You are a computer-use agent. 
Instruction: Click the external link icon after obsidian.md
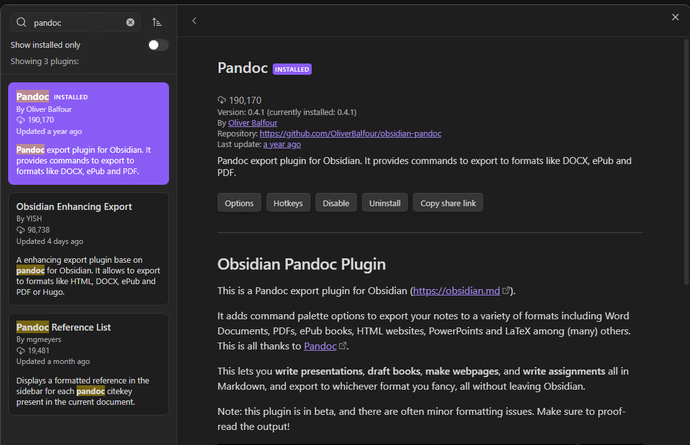[506, 290]
